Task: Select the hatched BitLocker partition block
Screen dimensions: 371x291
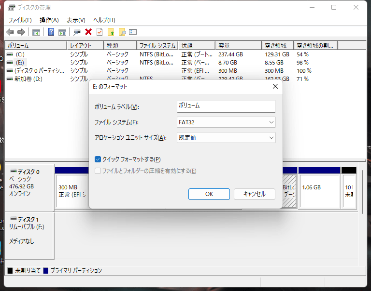Action: tap(289, 191)
